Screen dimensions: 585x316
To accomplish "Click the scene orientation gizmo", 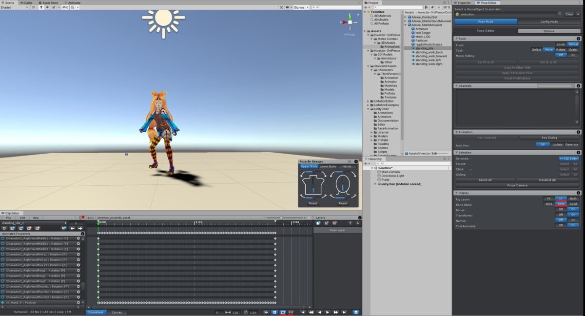I will (x=349, y=22).
